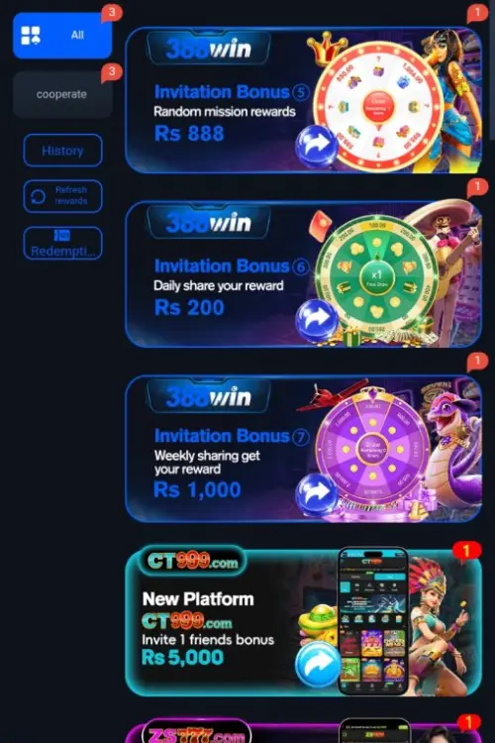This screenshot has height=743, width=495.
Task: Click the notification badge on cooperate tab
Action: 112,72
